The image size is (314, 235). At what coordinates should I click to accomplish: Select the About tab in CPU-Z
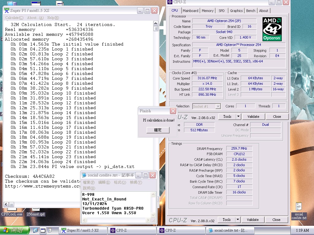tap(263, 11)
